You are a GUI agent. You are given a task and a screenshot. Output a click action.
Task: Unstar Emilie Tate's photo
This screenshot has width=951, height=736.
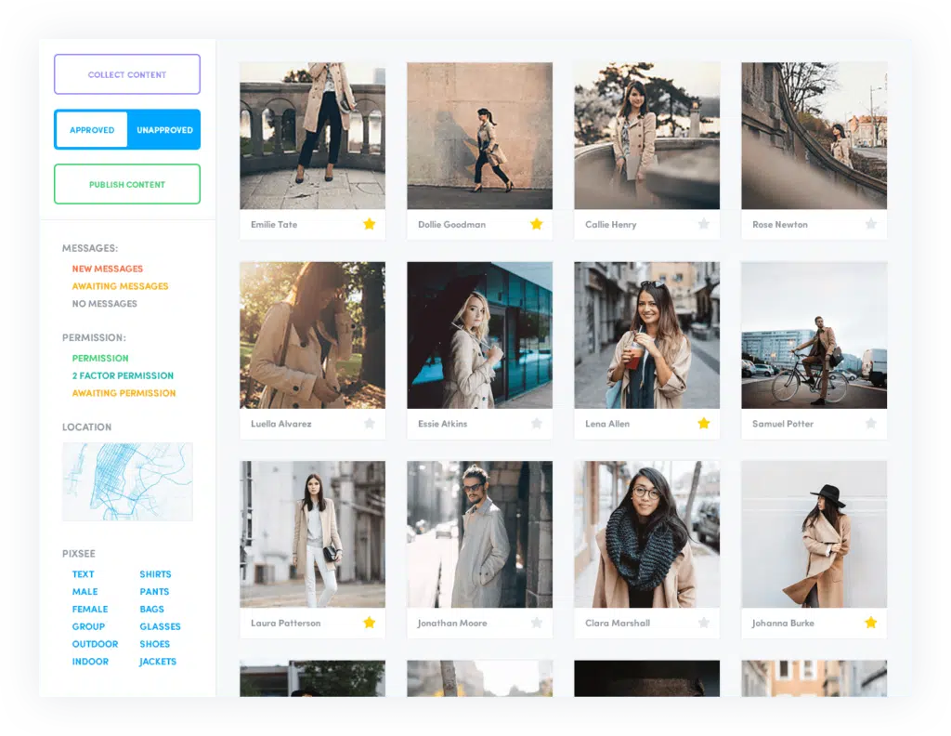click(x=369, y=224)
